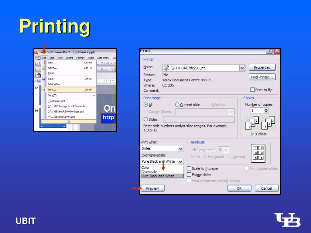The height and width of the screenshot is (233, 311).
Task: Click the Number of copies field
Action: tap(257, 111)
